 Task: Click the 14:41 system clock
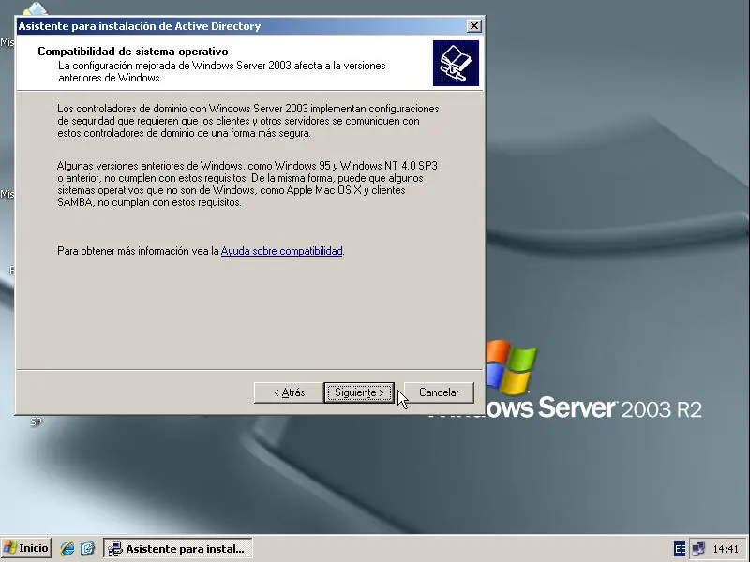coord(726,549)
